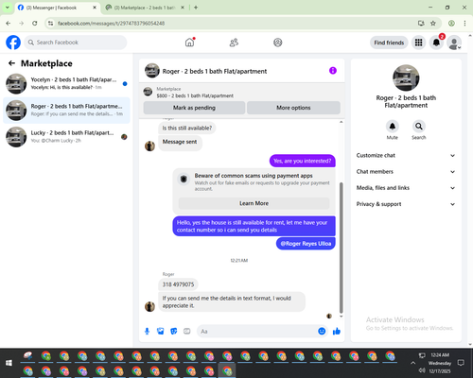Viewport: 473px width, 378px height.
Task: Click the @Roger Reyes Ulloa mention
Action: pos(306,244)
